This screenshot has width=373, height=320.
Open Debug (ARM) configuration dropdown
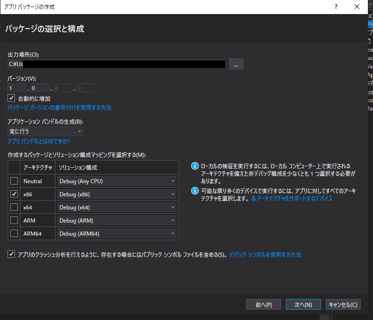point(117,220)
